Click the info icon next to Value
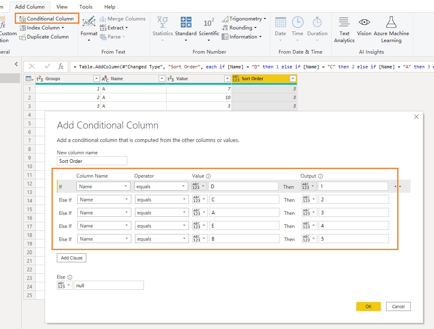 (x=209, y=176)
